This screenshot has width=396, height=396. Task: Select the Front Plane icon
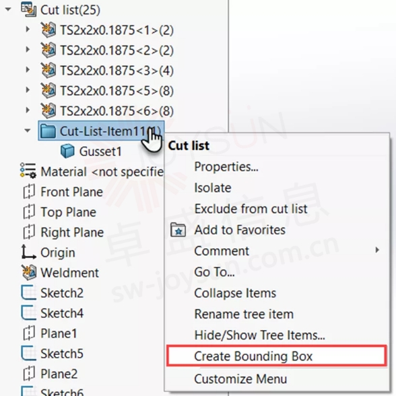pyautogui.click(x=29, y=192)
